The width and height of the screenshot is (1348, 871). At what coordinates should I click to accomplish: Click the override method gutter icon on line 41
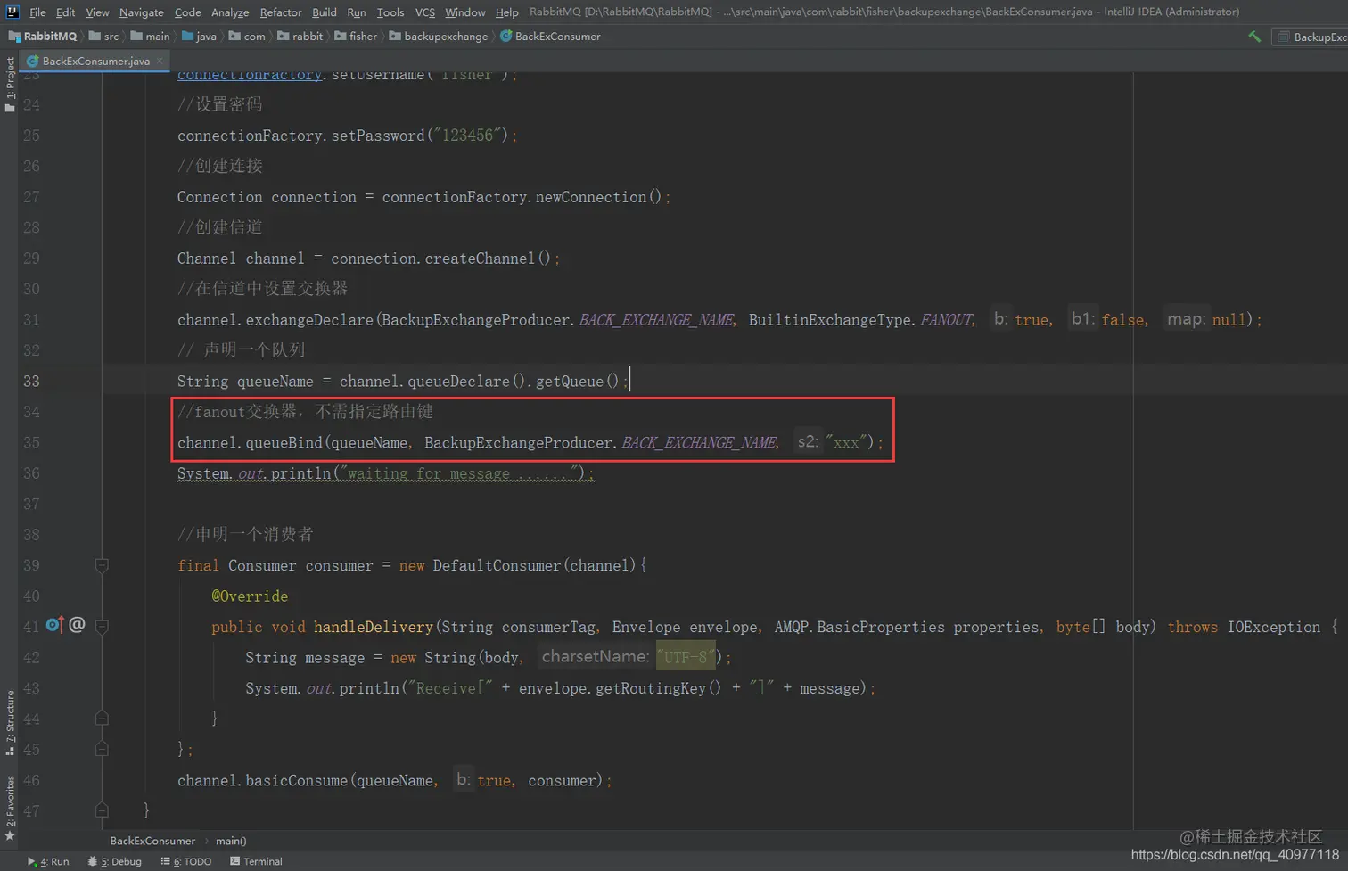(x=54, y=625)
